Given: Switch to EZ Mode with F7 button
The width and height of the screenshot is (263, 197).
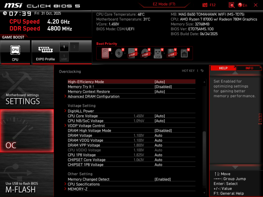Looking at the screenshot, I should click(164, 4).
